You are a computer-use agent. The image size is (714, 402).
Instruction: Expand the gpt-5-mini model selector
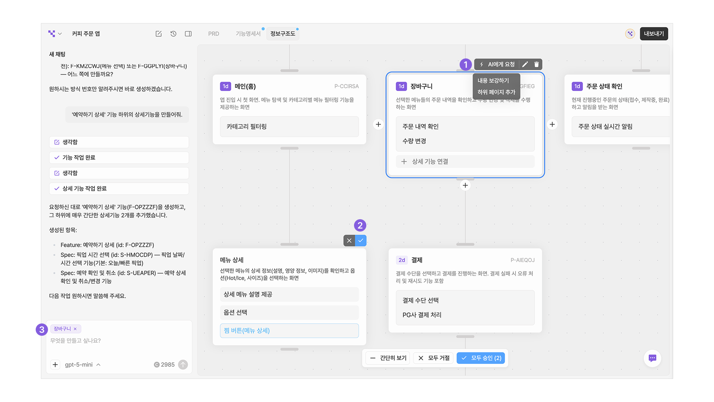(x=83, y=365)
